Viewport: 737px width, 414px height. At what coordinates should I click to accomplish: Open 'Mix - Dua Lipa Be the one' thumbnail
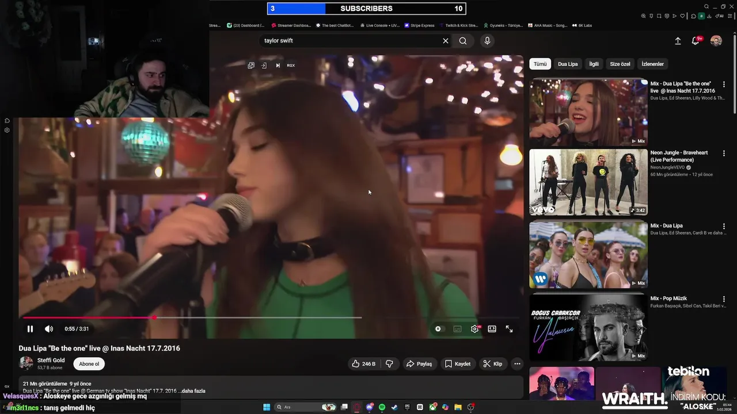(588, 112)
